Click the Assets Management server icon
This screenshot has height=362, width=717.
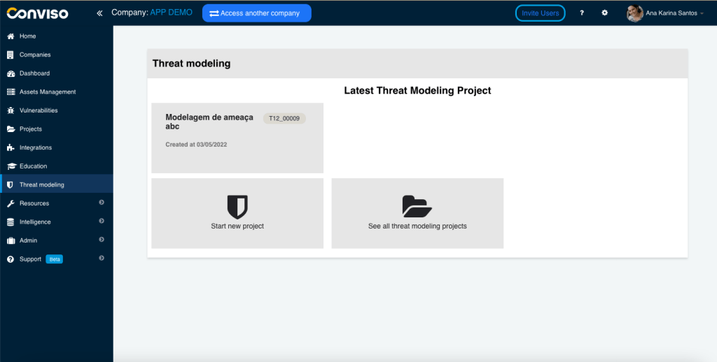point(11,92)
